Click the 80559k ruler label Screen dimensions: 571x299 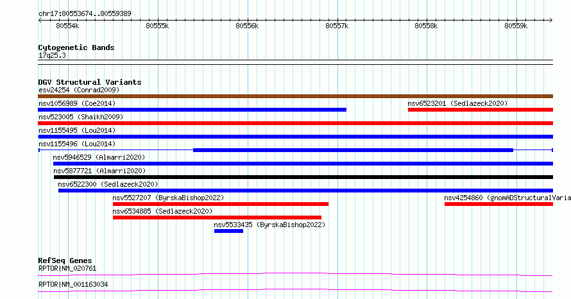point(516,26)
